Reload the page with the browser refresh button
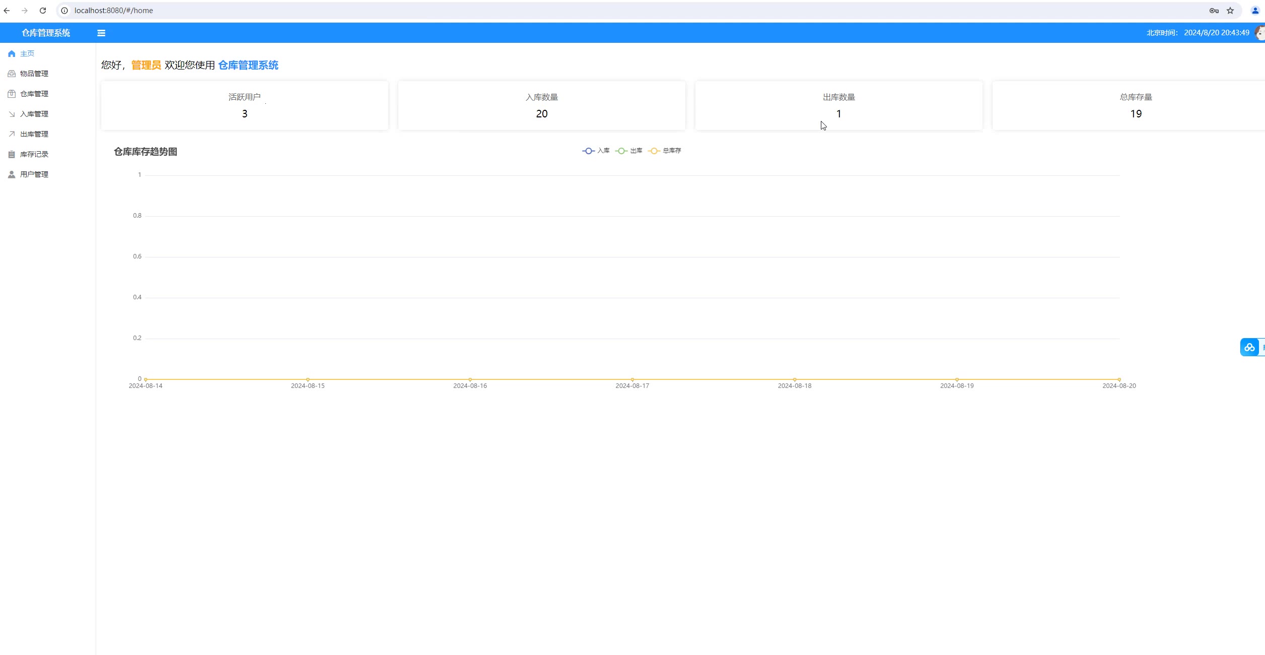This screenshot has width=1265, height=655. (43, 11)
